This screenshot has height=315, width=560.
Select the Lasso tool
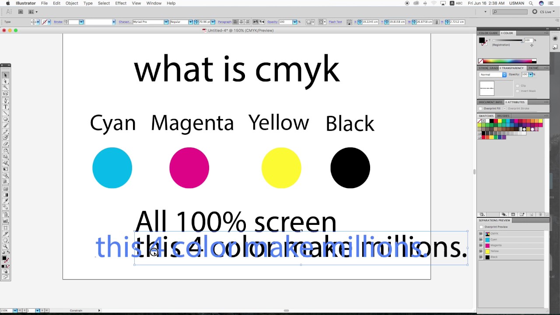[5, 94]
